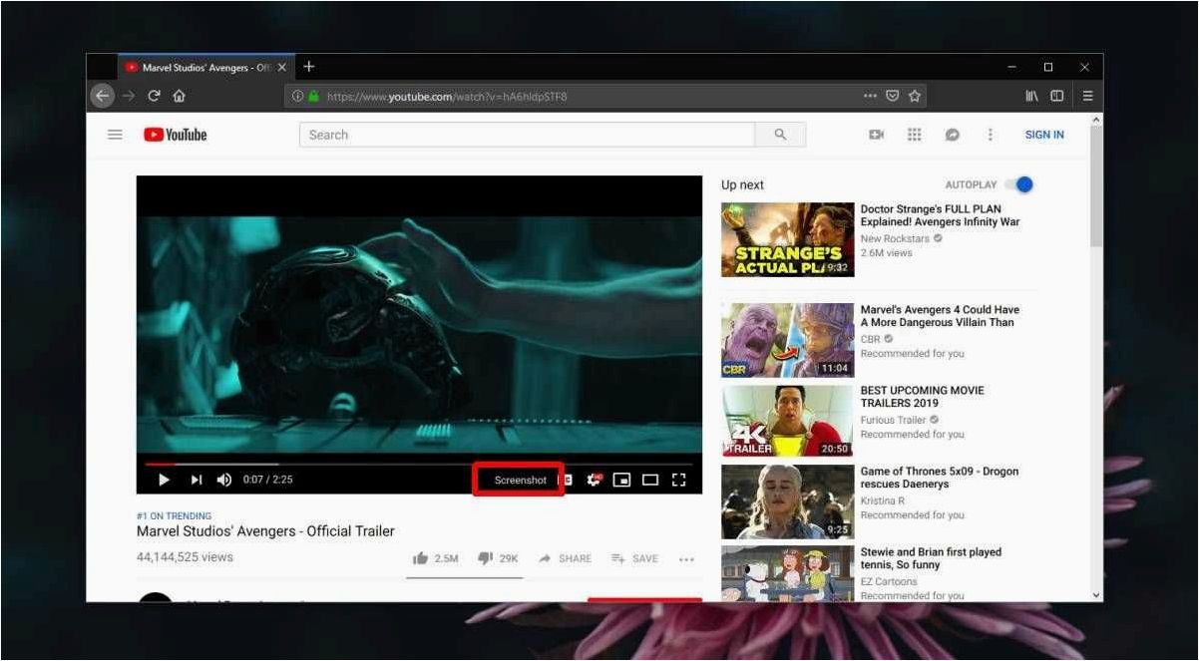Viewport: 1199px width, 661px height.
Task: Focus the YouTube Search field
Action: coord(527,135)
